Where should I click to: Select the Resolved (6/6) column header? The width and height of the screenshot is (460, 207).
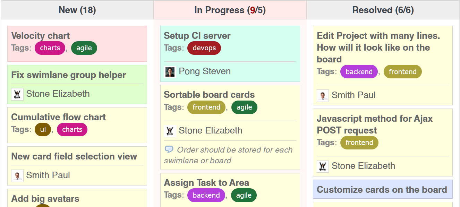[x=383, y=10]
